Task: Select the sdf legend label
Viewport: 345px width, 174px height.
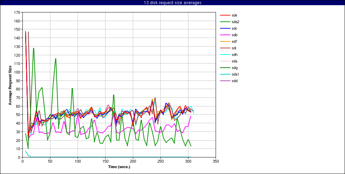Action: (234, 41)
